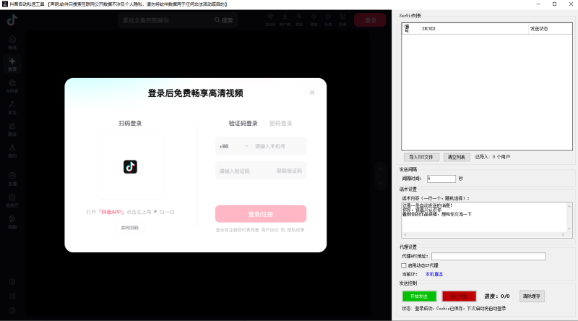Screen dimensions: 578x321
Task: Focus the verification code input field
Action: click(x=244, y=171)
